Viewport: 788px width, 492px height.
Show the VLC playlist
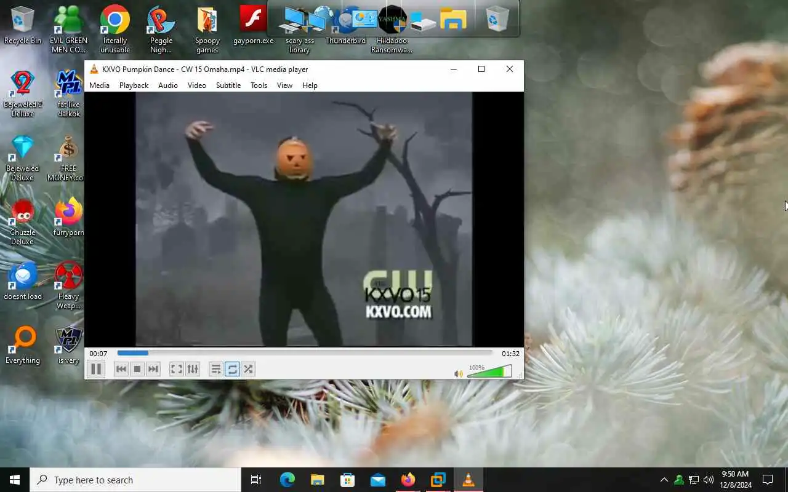tap(215, 369)
